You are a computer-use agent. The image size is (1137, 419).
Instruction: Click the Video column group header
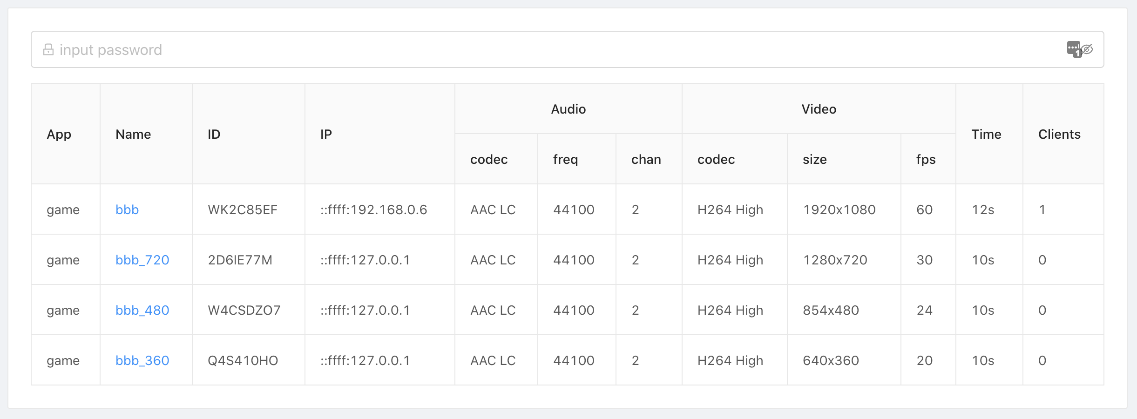pos(819,109)
